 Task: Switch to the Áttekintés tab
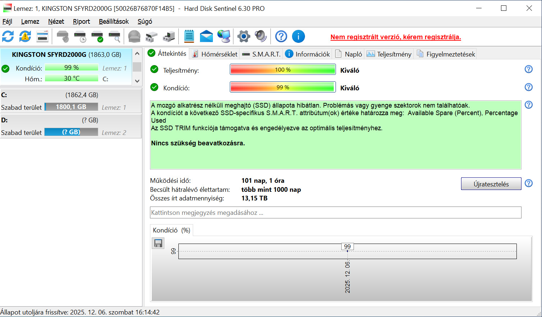(167, 54)
